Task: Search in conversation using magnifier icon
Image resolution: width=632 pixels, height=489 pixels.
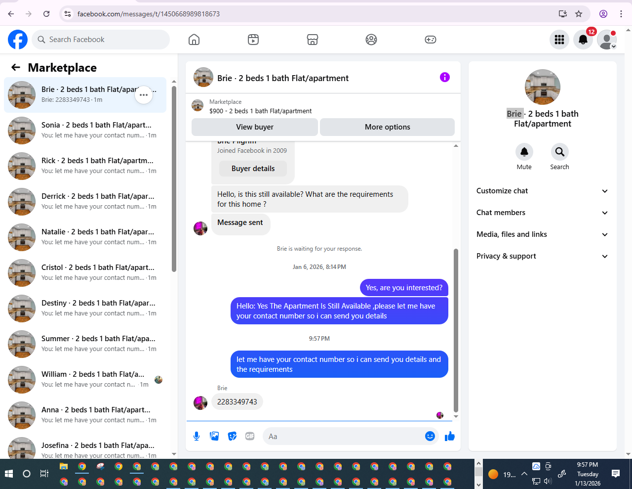Action: tap(560, 152)
